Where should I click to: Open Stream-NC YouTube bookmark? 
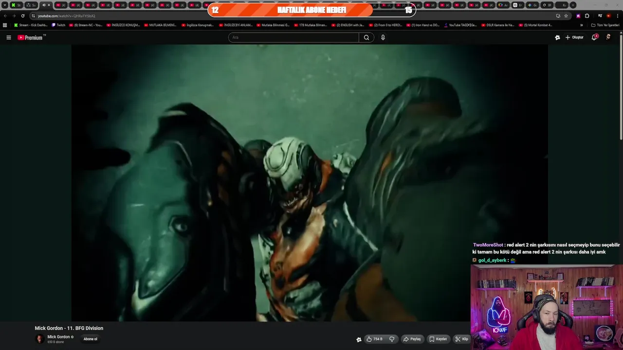tap(86, 25)
